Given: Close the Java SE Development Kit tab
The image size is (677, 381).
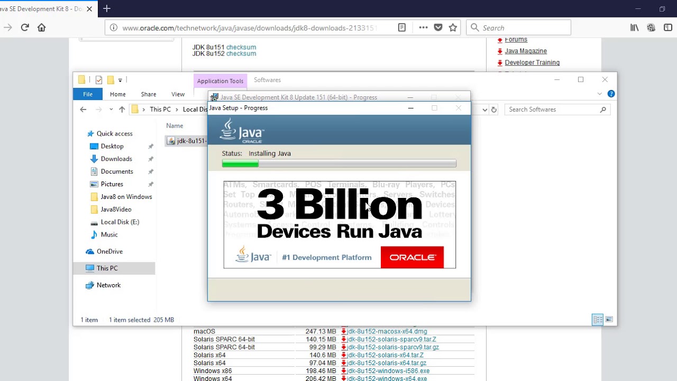Looking at the screenshot, I should [x=89, y=9].
